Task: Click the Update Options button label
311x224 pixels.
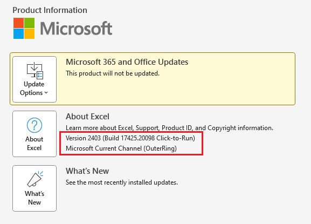Action: tap(34, 89)
